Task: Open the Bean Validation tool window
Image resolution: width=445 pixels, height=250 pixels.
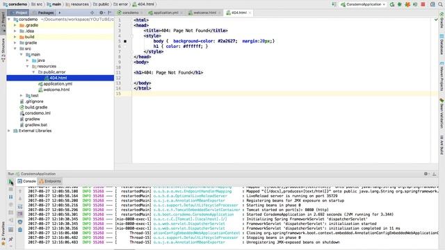Action: 442,113
